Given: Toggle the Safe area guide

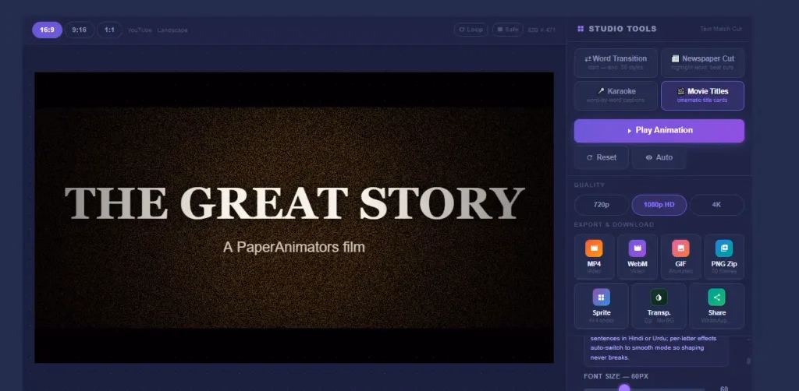Looking at the screenshot, I should pos(507,30).
